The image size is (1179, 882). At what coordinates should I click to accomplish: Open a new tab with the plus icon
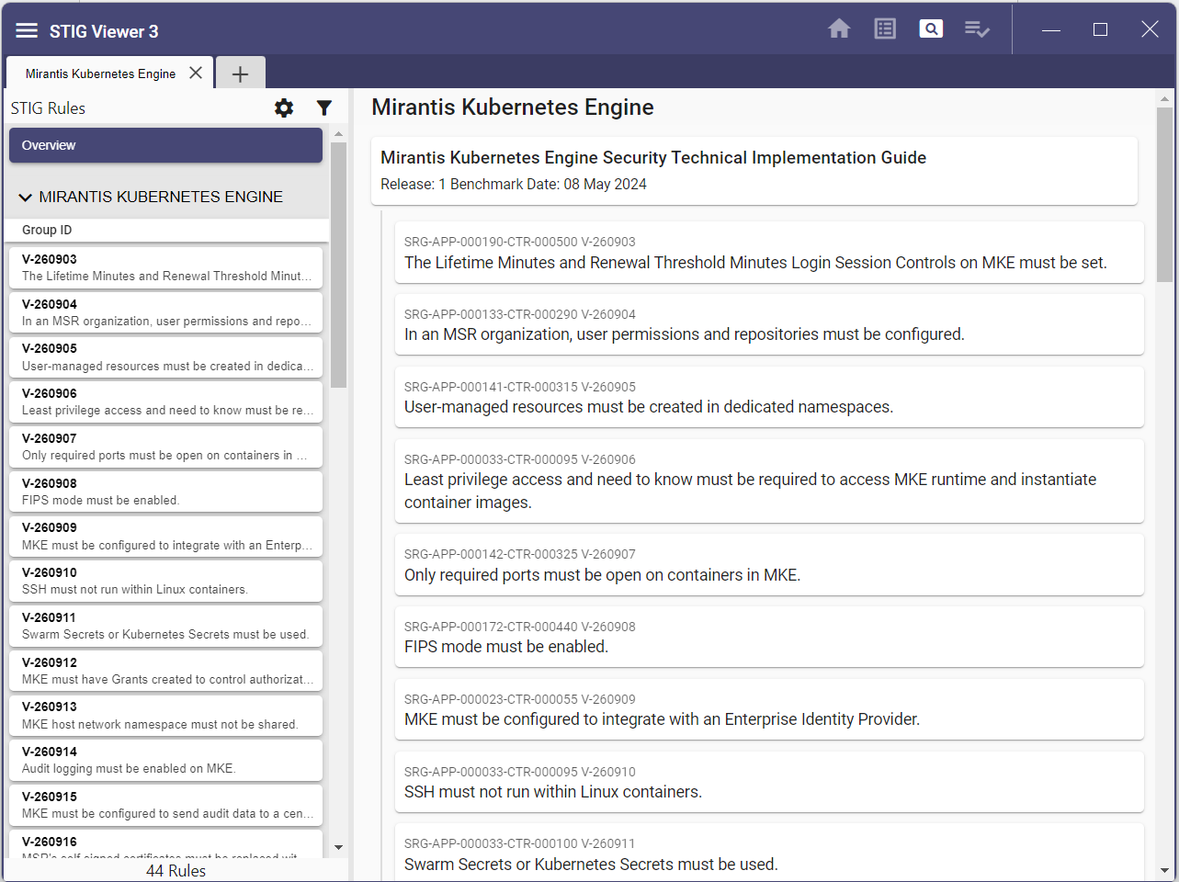point(240,73)
